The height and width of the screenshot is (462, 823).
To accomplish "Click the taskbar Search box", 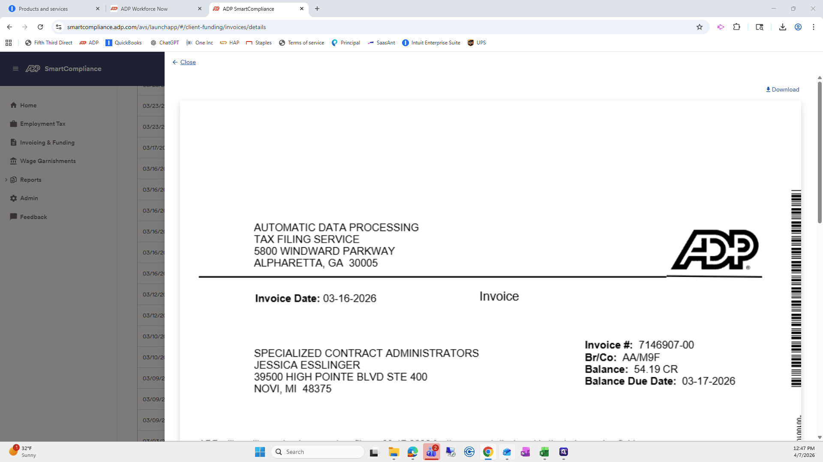I will pos(318,452).
